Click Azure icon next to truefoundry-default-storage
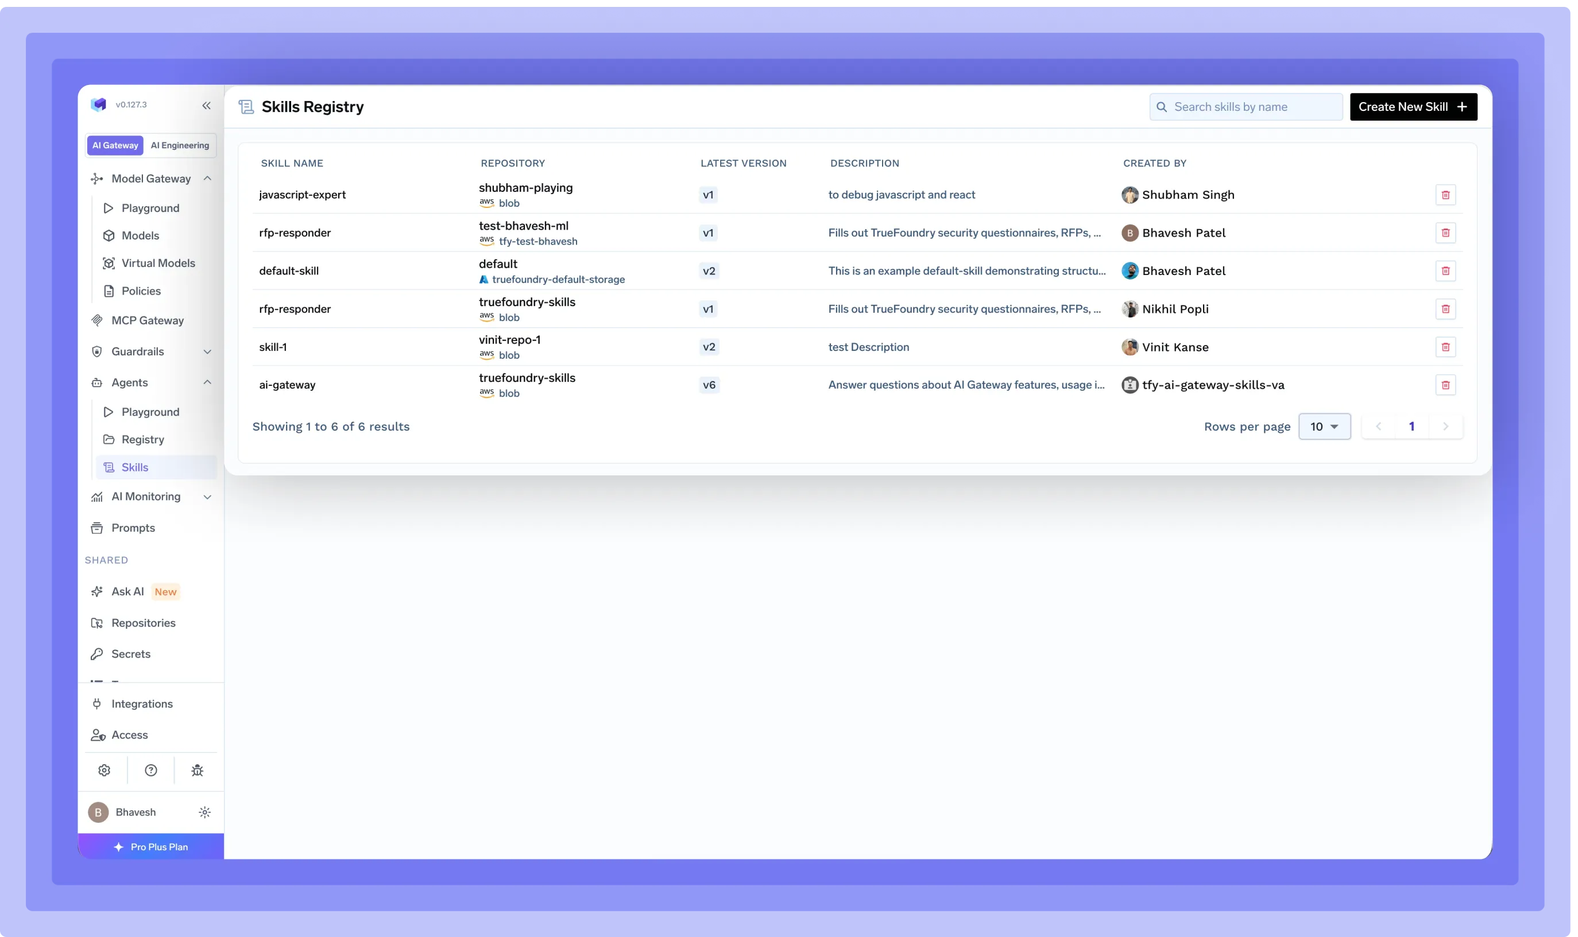 [484, 279]
